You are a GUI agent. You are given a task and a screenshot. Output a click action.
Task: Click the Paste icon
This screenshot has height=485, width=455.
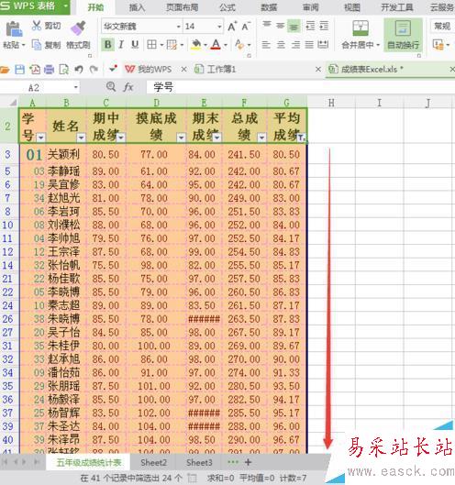pos(14,28)
